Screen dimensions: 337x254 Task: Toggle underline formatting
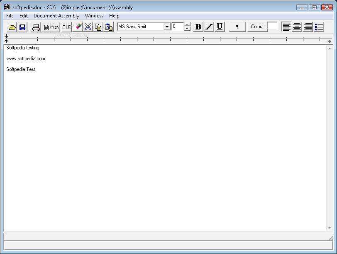pyautogui.click(x=220, y=27)
